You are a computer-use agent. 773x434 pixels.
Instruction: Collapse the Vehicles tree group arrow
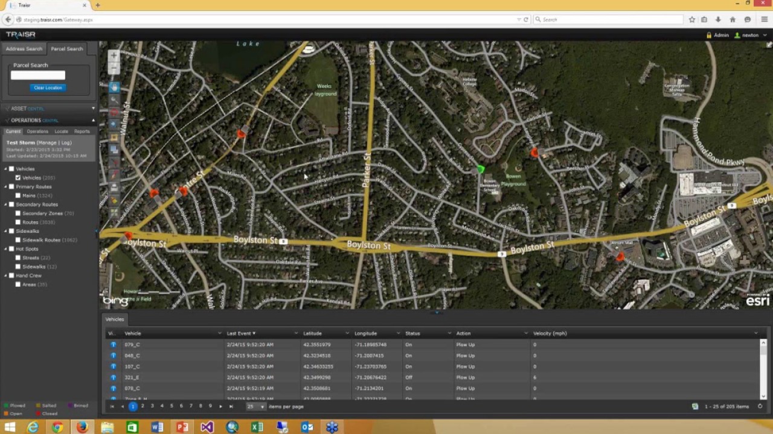[x=5, y=169]
